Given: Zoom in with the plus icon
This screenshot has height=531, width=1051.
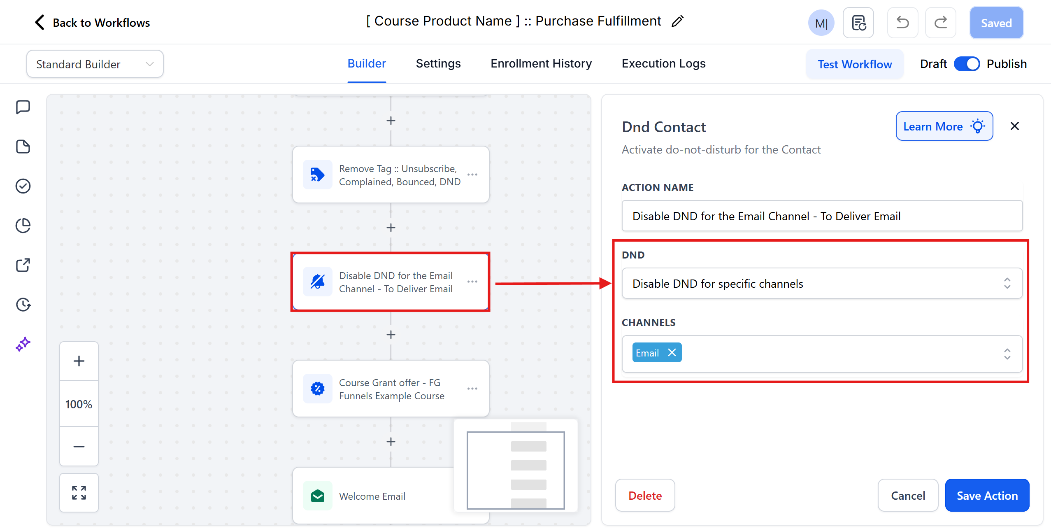Looking at the screenshot, I should click(x=79, y=361).
